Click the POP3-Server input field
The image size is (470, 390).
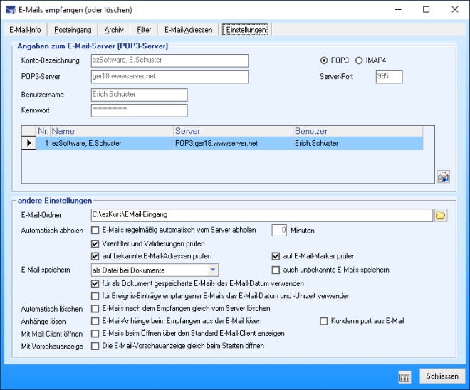click(x=169, y=77)
